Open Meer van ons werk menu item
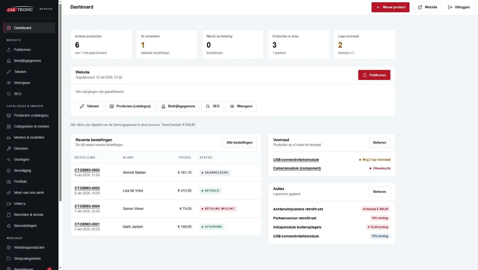Viewport: 478px width, 270px height. coord(29,193)
